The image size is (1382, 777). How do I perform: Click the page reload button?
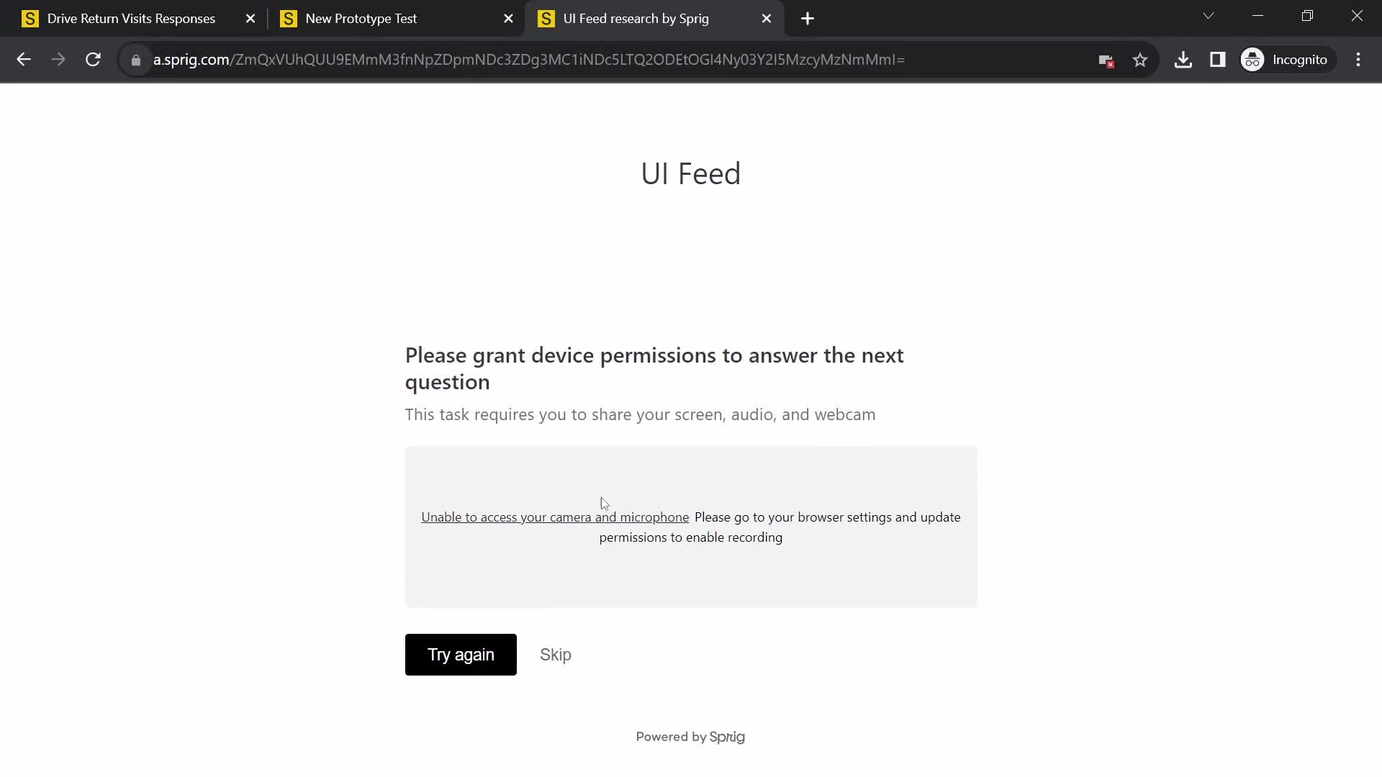click(93, 60)
